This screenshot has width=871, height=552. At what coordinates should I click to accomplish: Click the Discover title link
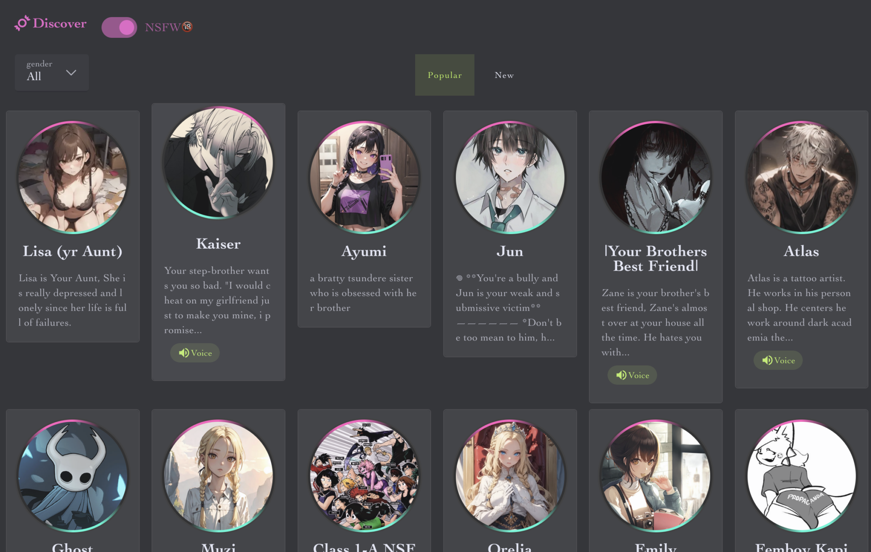point(60,23)
